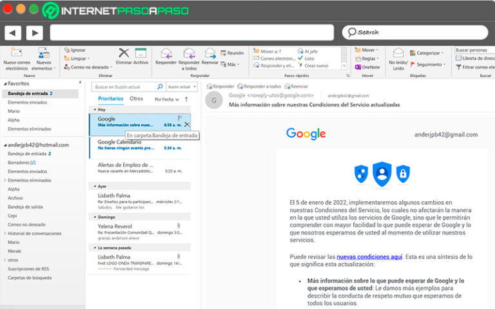This screenshot has height=309, width=495.
Task: Click the browser back arrow button
Action: (13, 33)
